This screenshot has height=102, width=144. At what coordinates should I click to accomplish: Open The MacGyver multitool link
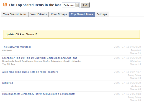(16, 47)
